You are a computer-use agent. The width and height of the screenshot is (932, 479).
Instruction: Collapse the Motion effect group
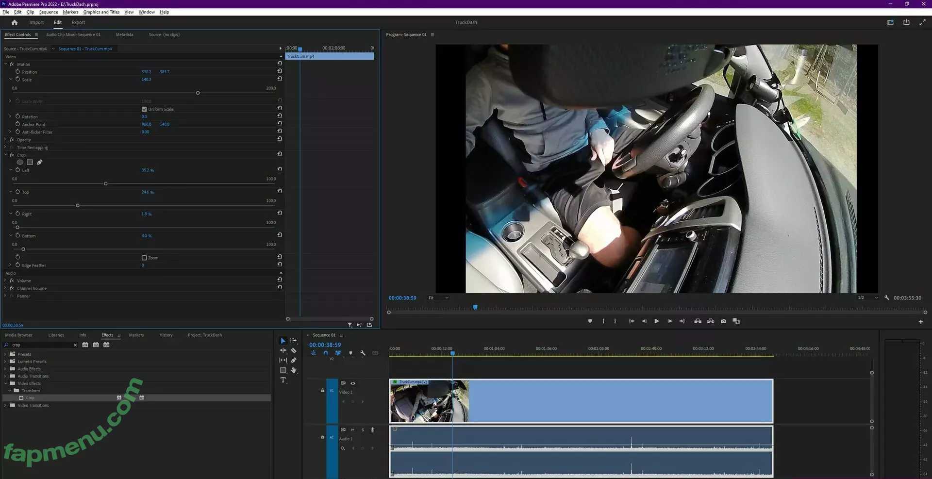6,64
